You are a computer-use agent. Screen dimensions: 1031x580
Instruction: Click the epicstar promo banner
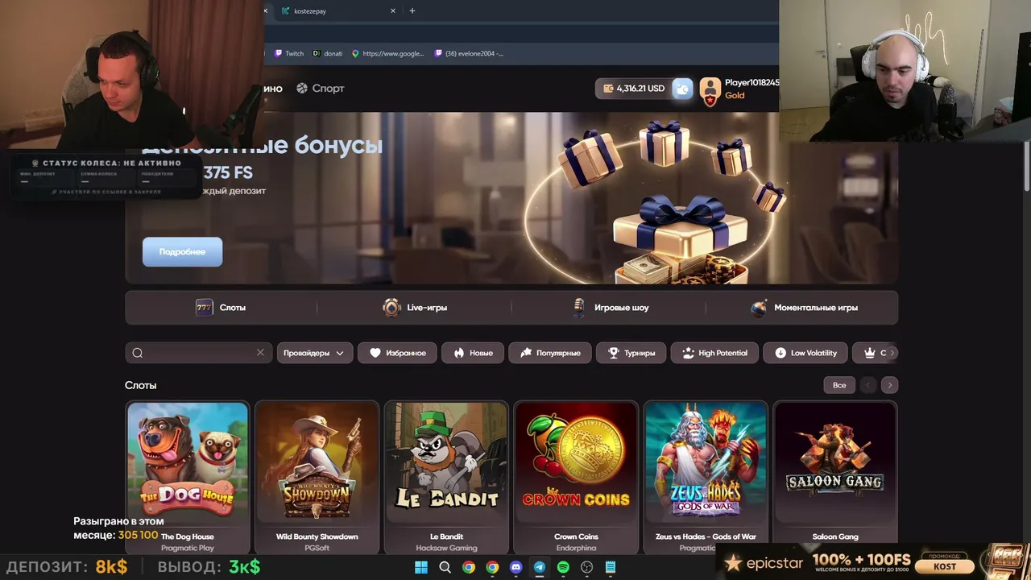point(873,562)
